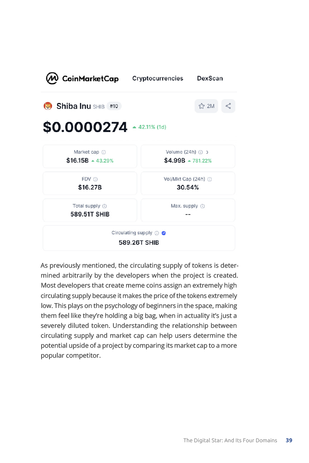This screenshot has width=309, height=463.
Task: Click the info icon beside Vol/Mkt Cap (24h)
Action: pyautogui.click(x=209, y=179)
